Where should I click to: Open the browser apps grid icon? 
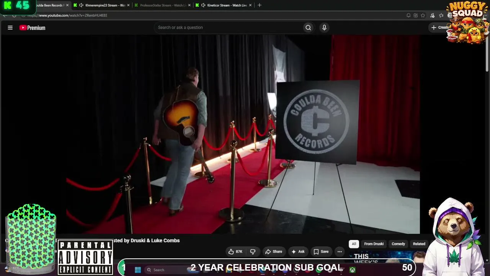click(416, 15)
